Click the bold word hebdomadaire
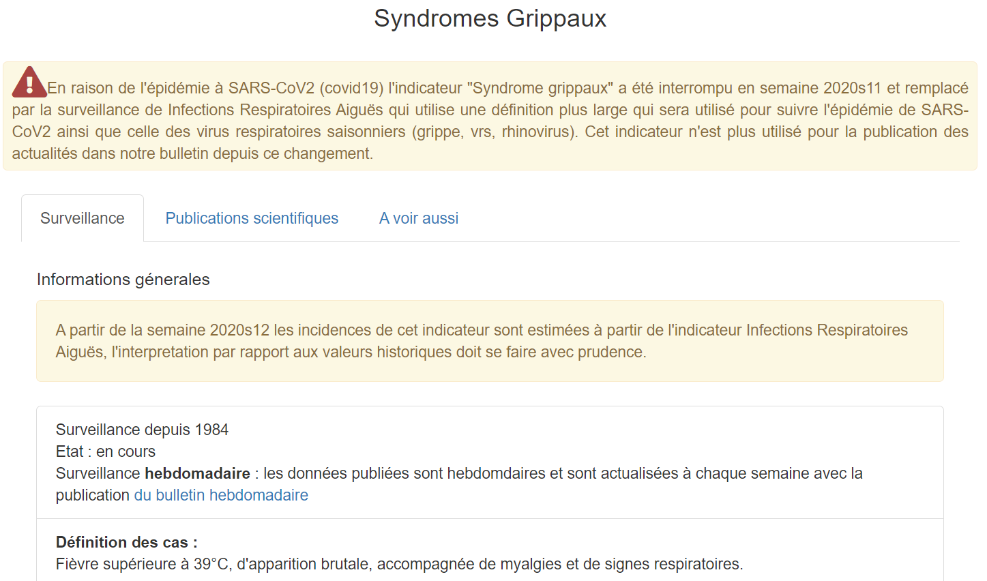This screenshot has width=987, height=581. tap(197, 473)
